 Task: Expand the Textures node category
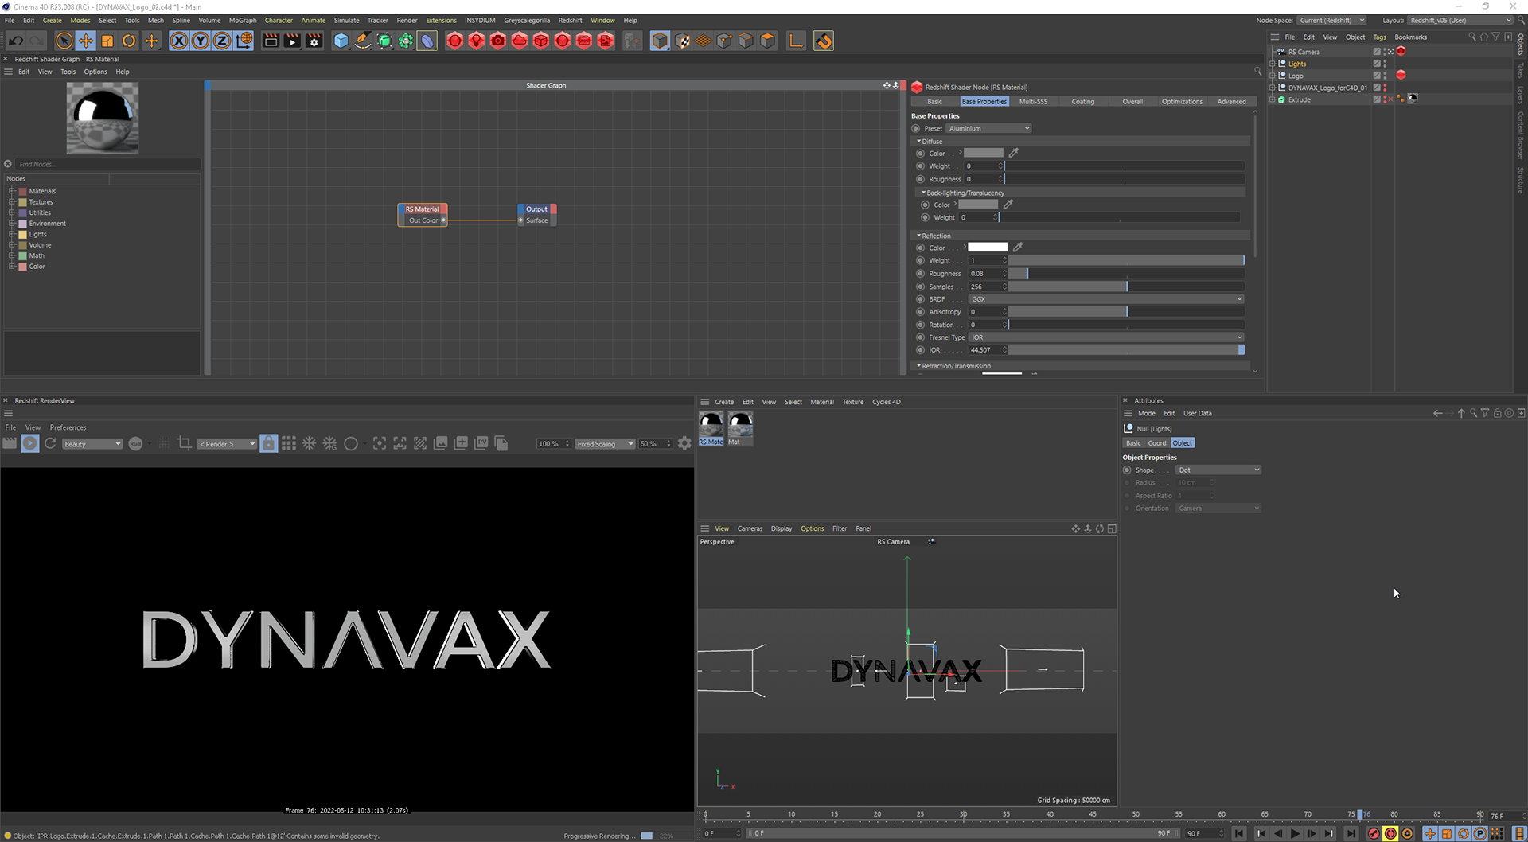click(12, 202)
